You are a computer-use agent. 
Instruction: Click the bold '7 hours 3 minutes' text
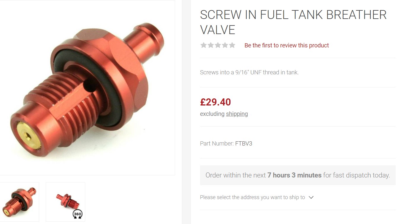294,175
